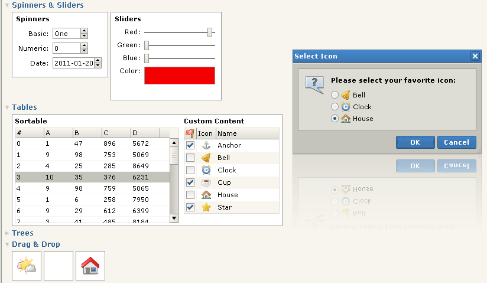Click the red flag column header icon
Screen dimensions: 487x284
[x=190, y=133]
